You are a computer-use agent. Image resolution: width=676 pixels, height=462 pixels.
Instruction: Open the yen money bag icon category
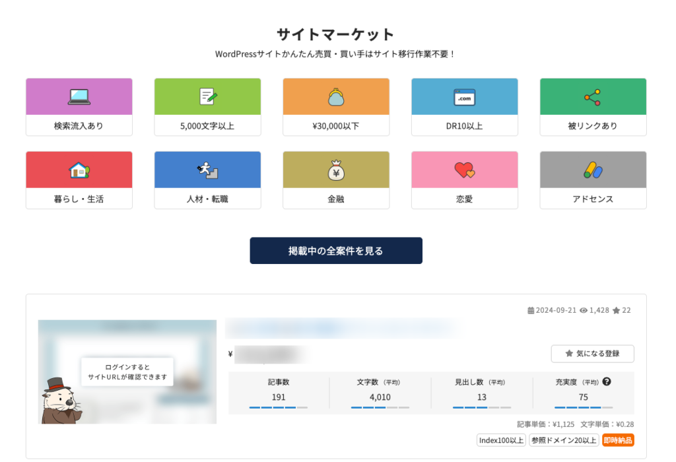click(x=336, y=170)
